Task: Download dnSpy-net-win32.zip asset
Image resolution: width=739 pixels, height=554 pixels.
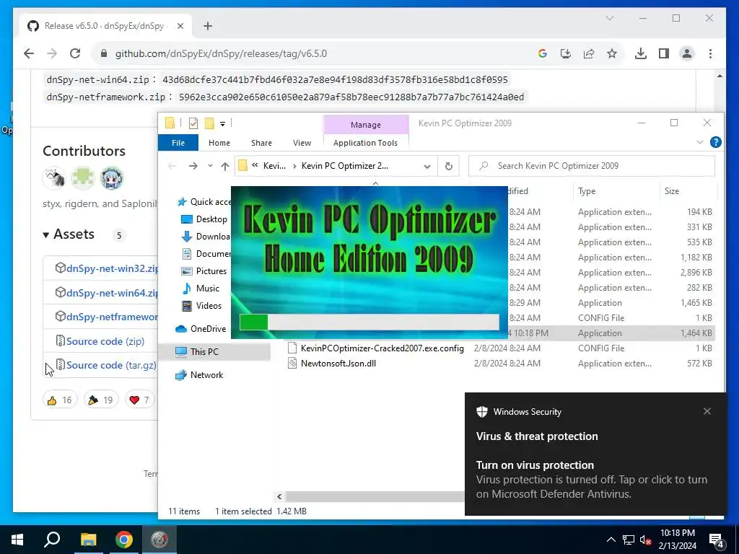Action: point(112,268)
